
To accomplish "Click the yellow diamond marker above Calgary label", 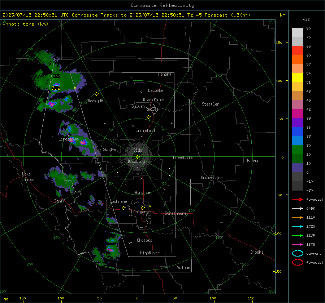I will pos(143,208).
